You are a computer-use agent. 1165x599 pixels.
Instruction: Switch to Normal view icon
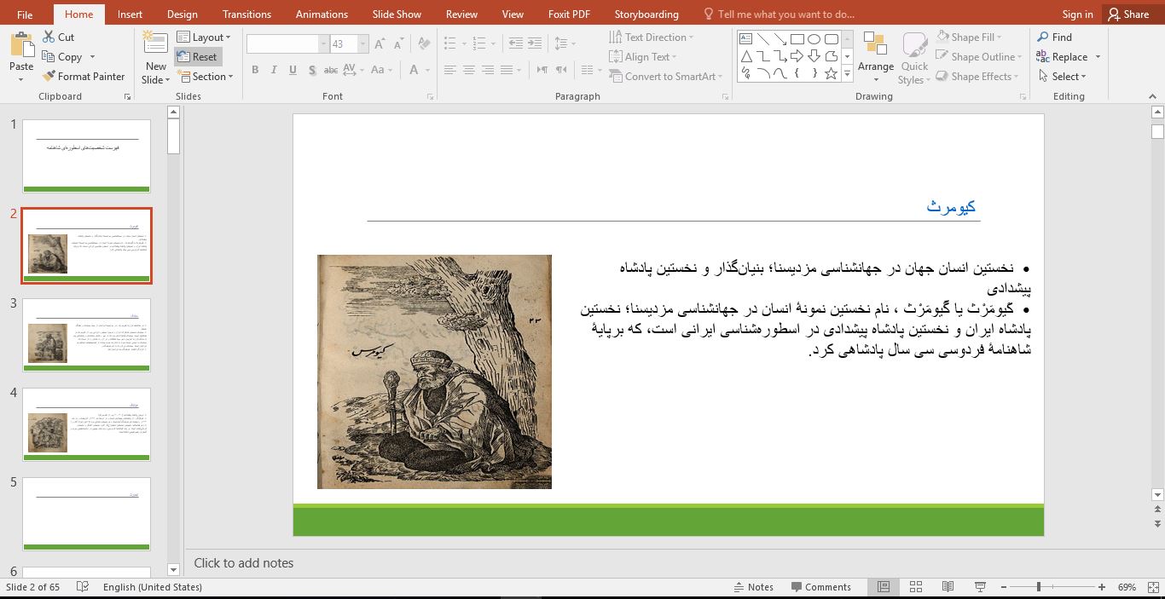884,587
